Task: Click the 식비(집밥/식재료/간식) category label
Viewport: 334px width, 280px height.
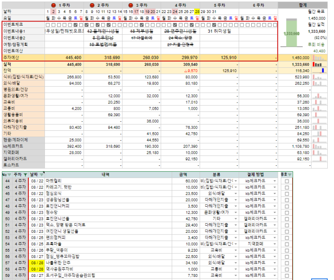Action: [23, 77]
